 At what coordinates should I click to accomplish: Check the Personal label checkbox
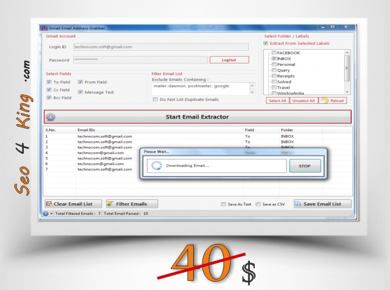click(274, 64)
